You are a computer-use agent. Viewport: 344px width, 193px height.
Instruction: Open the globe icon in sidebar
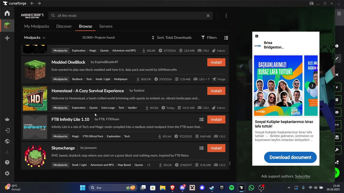pyautogui.click(x=7, y=141)
